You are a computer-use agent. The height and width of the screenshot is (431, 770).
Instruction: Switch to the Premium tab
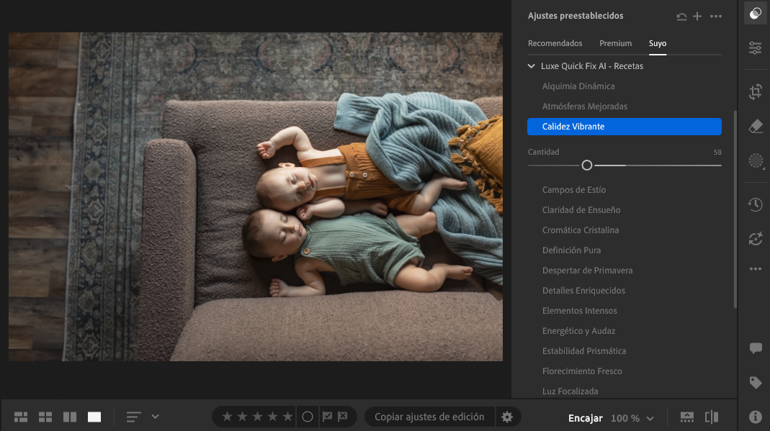tap(615, 43)
